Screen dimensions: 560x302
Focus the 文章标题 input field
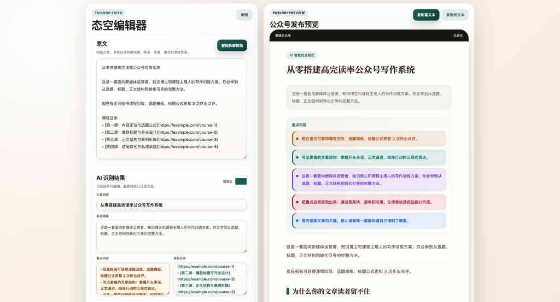pyautogui.click(x=171, y=205)
